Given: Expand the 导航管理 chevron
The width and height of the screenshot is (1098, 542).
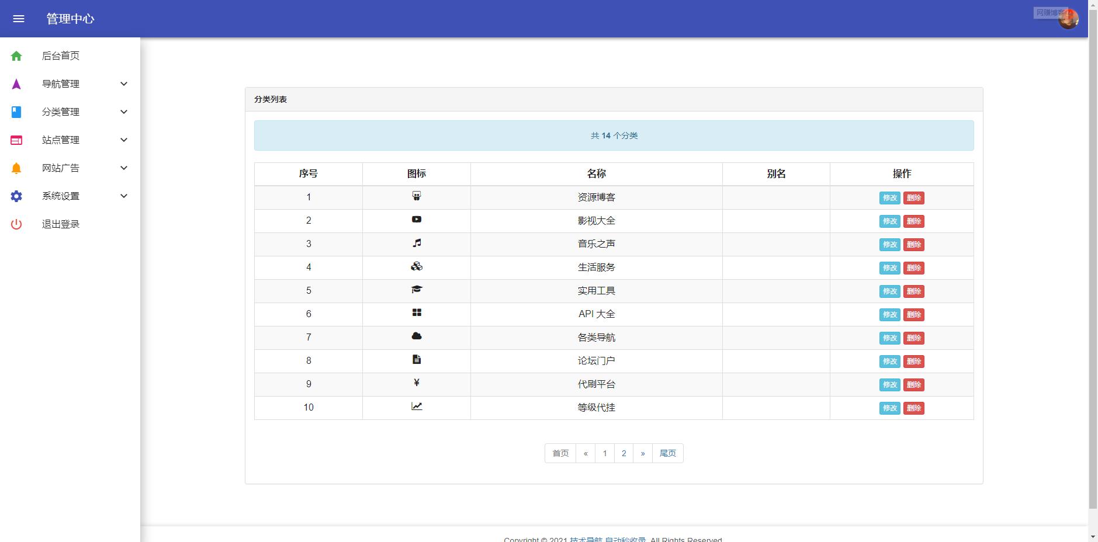Looking at the screenshot, I should point(124,84).
